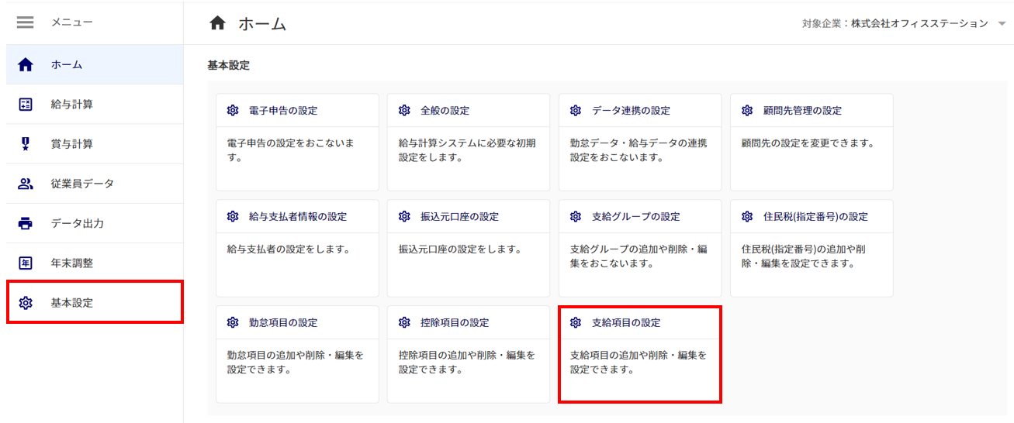Open the 勤怠項目の設定 card title
The height and width of the screenshot is (423, 1014).
[283, 322]
